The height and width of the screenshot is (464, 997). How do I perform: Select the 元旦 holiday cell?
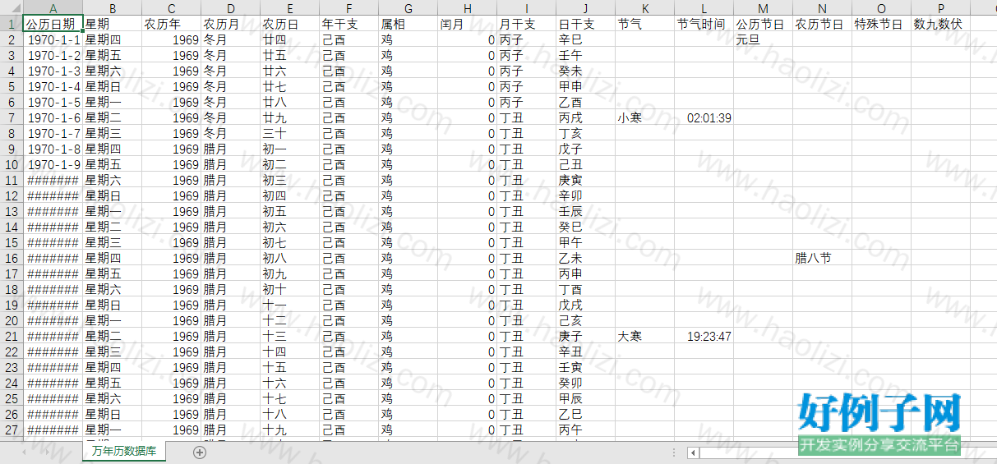point(764,39)
